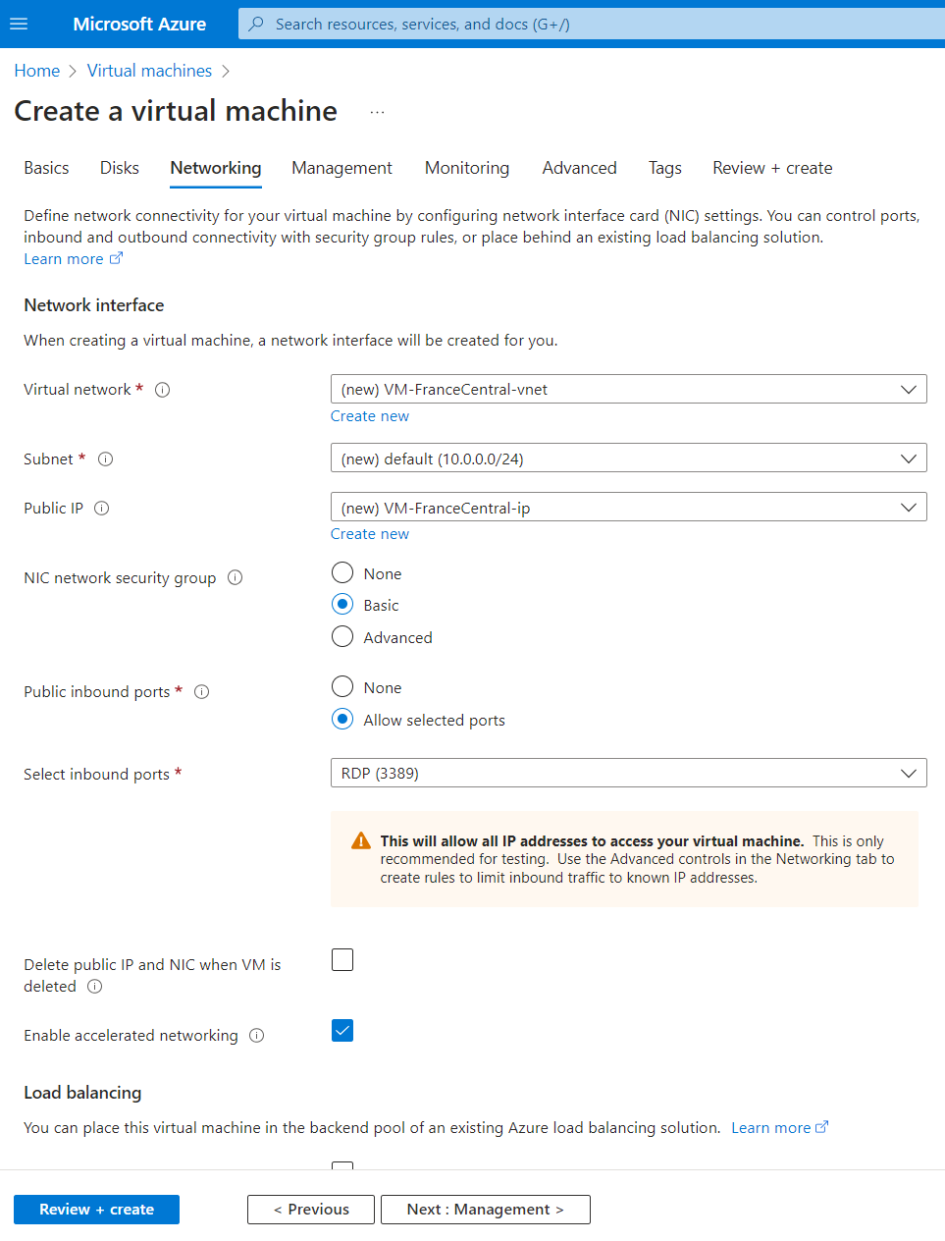
Task: Click the Enable accelerated networking info icon
Action: [x=256, y=1035]
